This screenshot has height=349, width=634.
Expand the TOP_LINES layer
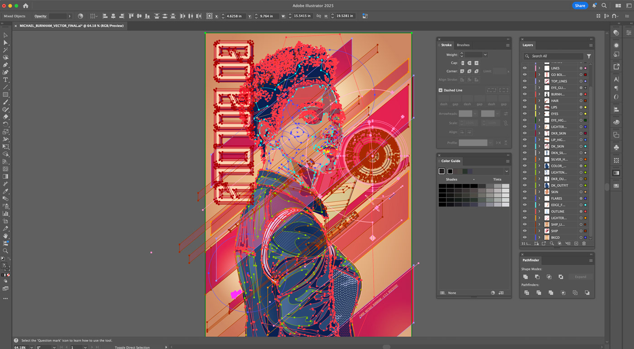pyautogui.click(x=539, y=81)
